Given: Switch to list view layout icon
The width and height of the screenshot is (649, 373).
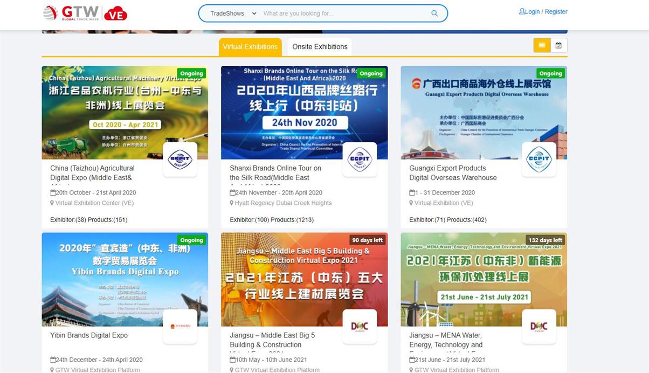Looking at the screenshot, I should point(542,45).
